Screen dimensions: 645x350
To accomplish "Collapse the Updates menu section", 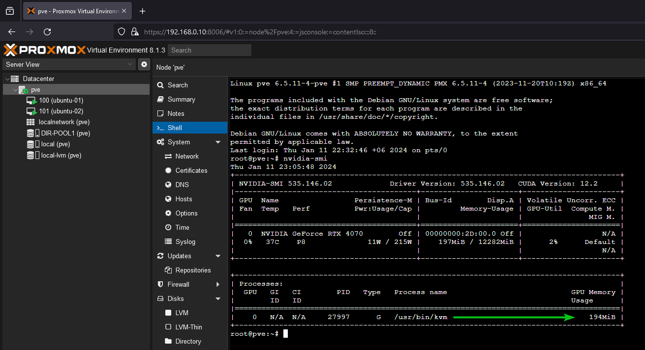I will click(x=218, y=256).
